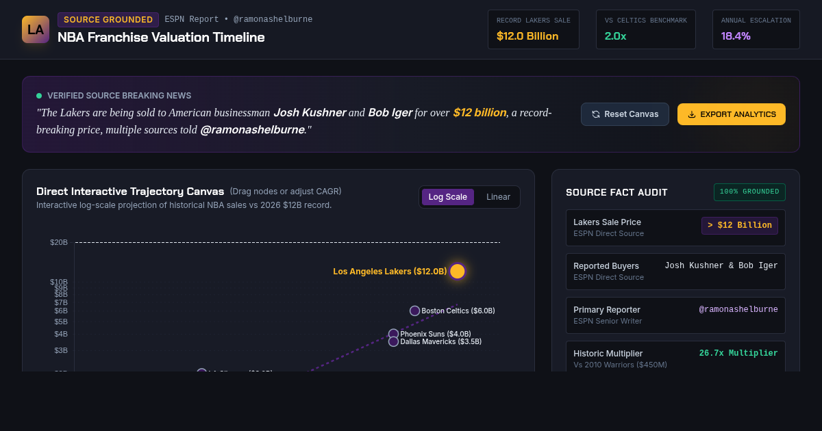Click the green verified source dot
This screenshot has height=431, width=822.
tap(39, 96)
